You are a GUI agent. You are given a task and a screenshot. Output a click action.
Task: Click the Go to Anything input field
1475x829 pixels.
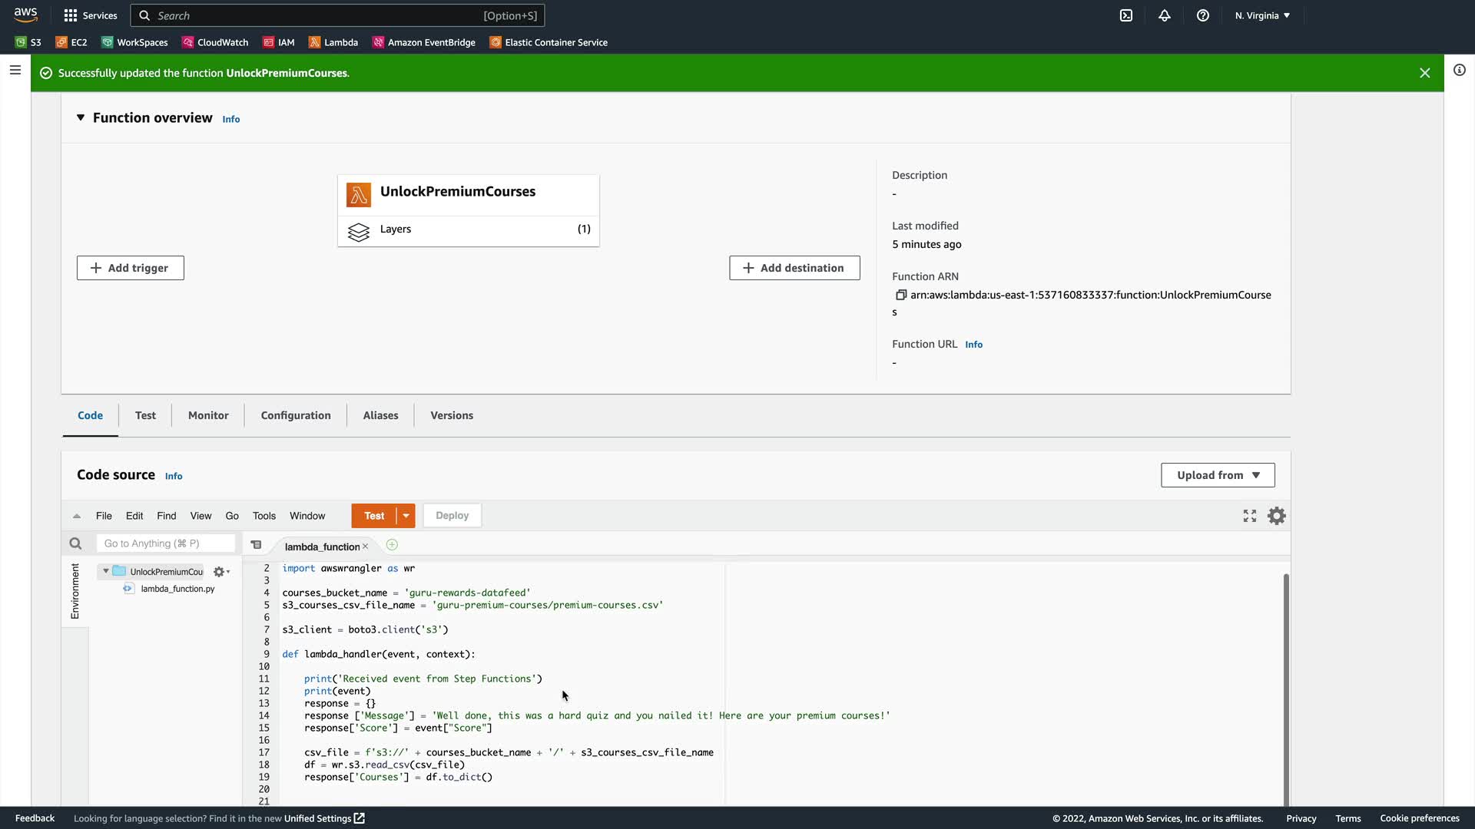[165, 543]
